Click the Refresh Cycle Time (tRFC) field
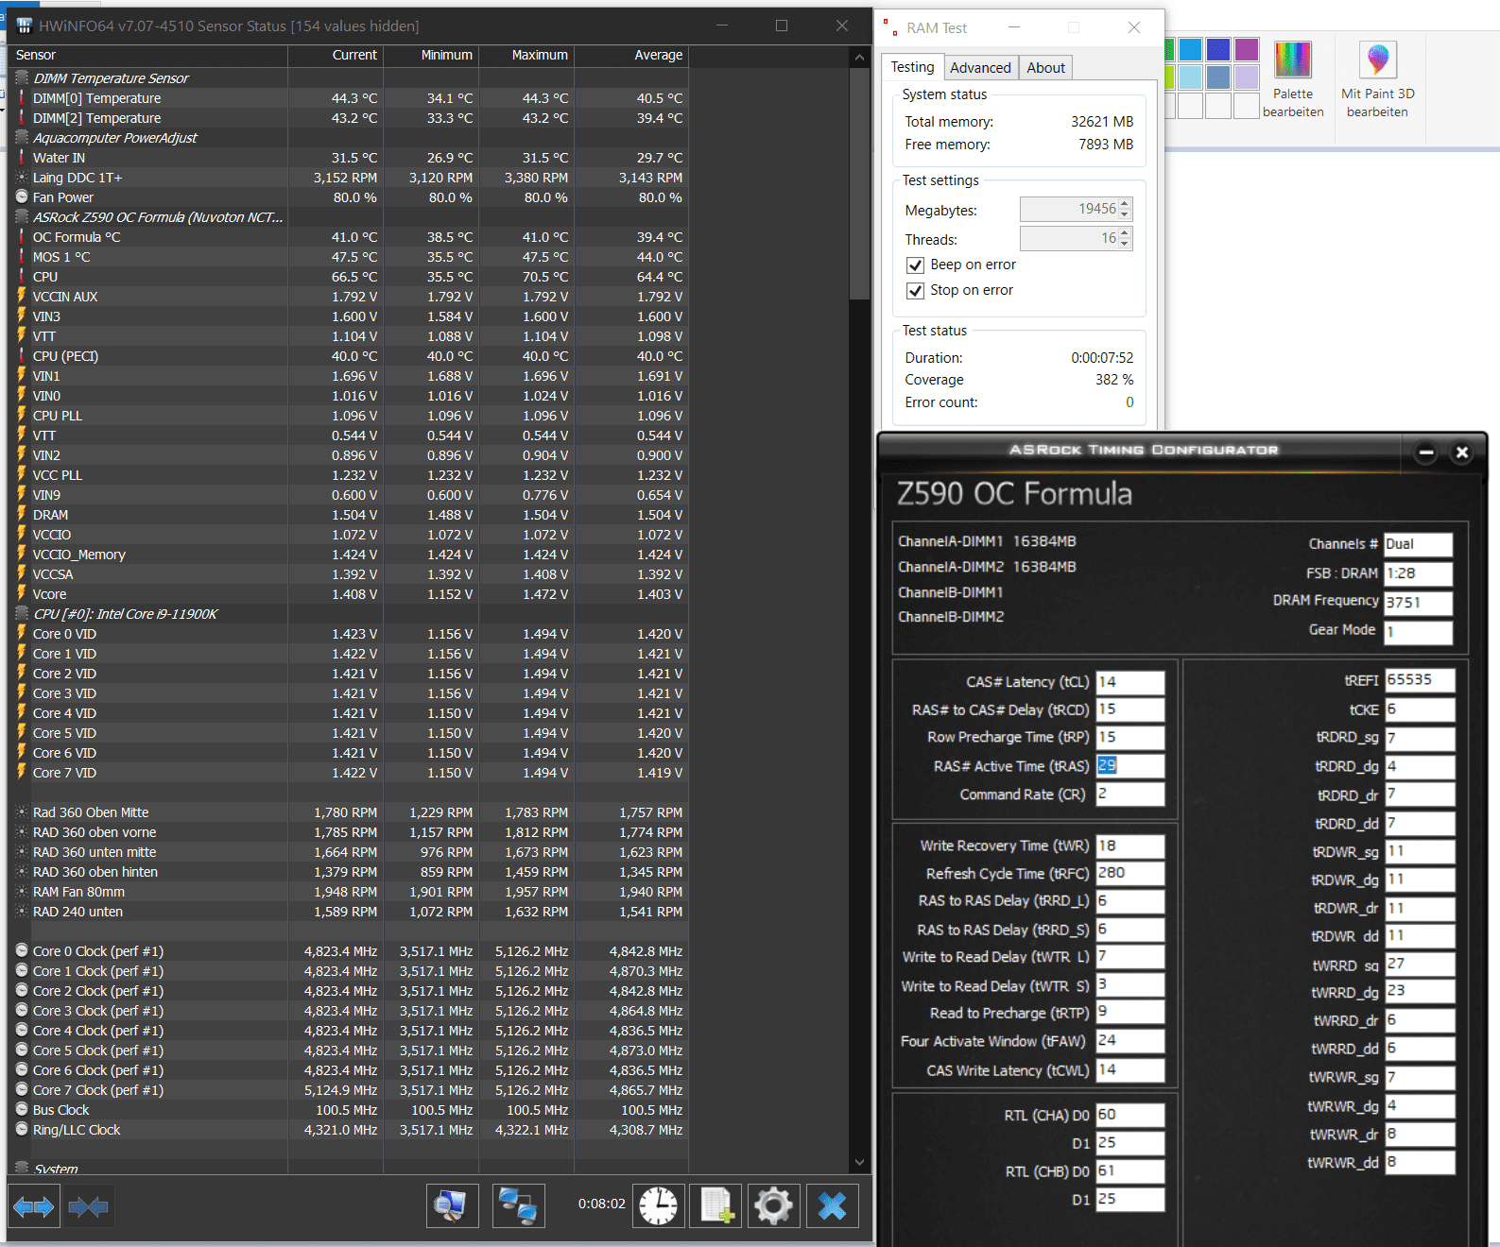Screen dimensions: 1500x1247 tap(1130, 874)
